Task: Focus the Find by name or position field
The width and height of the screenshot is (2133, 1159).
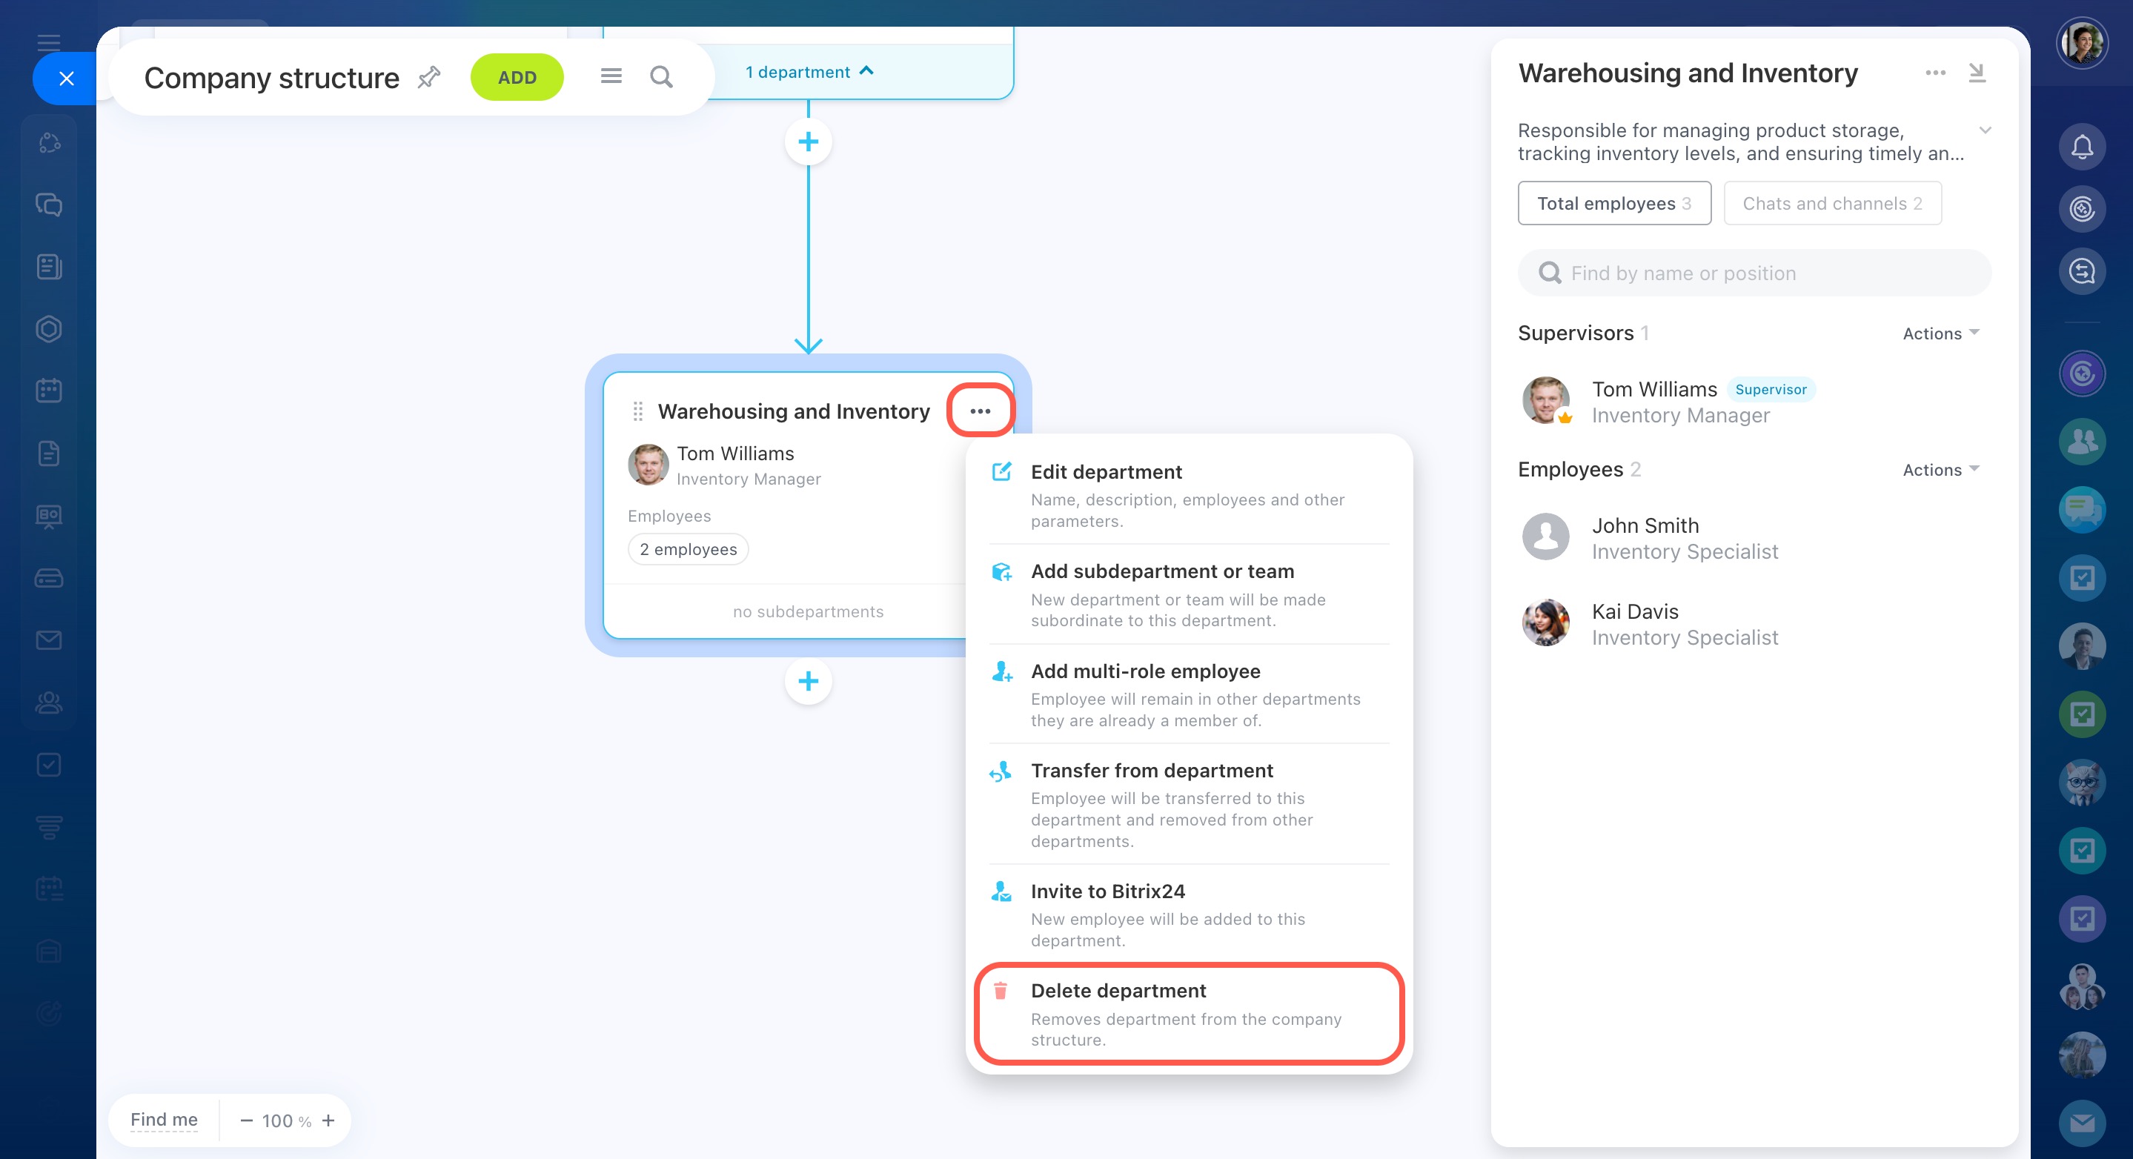Action: pyautogui.click(x=1754, y=273)
